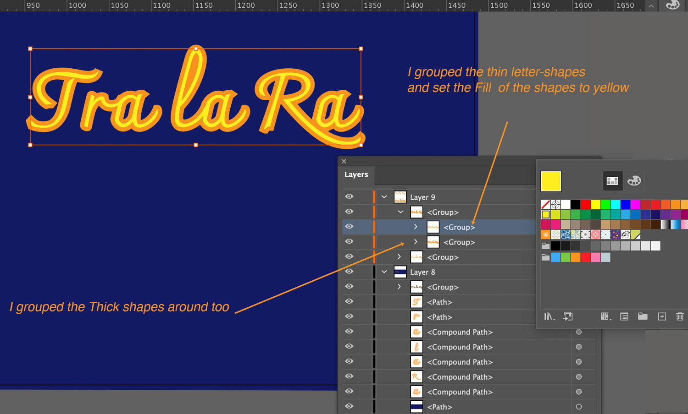Click the New Swatch plus icon
The height and width of the screenshot is (414, 688).
click(662, 316)
